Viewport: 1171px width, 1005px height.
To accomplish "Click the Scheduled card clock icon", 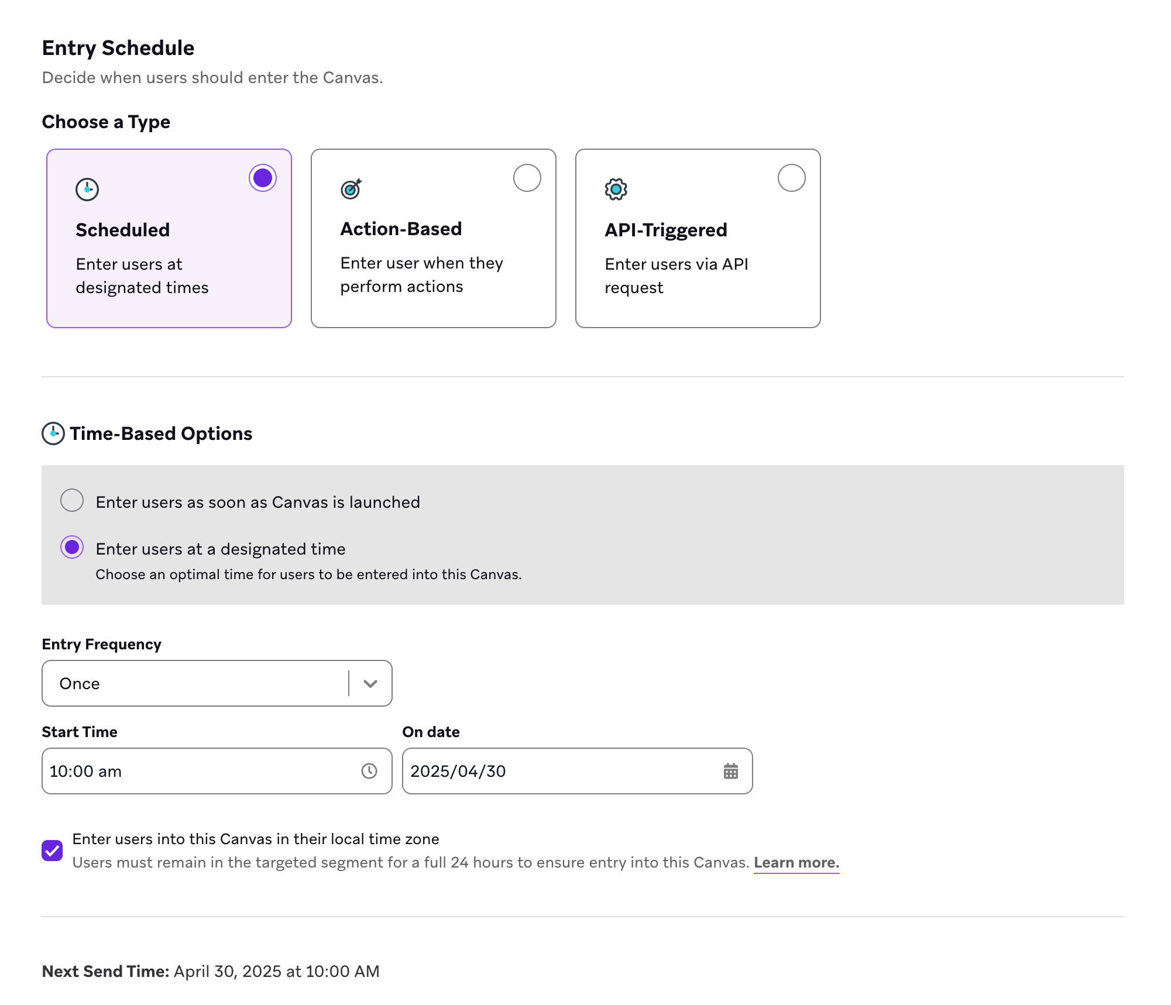I will 87,190.
